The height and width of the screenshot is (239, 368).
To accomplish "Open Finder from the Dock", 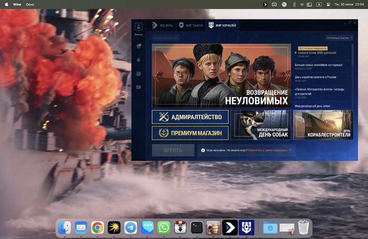I will 65,227.
